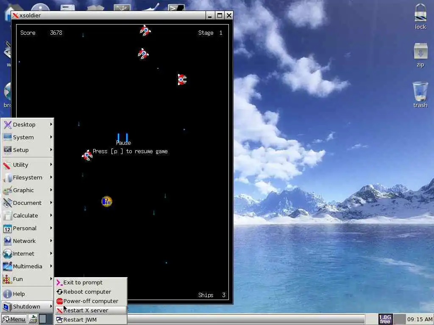Choose Restart X server
Screen dimensions: 434x325
[91, 310]
